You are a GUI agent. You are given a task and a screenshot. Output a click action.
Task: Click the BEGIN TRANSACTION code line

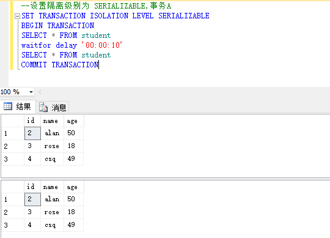pyautogui.click(x=57, y=26)
